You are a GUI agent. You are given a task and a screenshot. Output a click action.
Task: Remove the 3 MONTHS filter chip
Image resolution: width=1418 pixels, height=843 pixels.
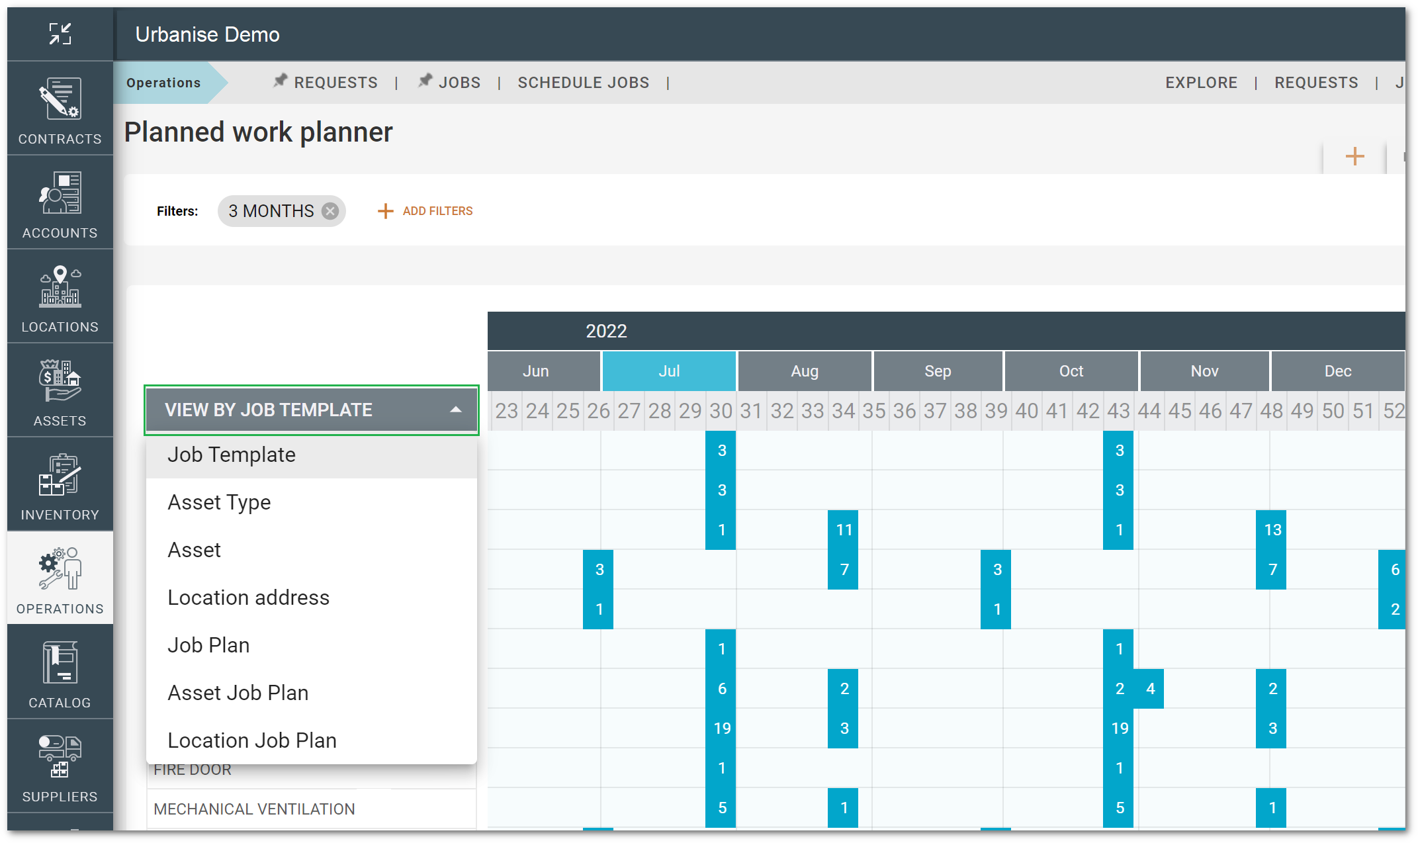330,211
